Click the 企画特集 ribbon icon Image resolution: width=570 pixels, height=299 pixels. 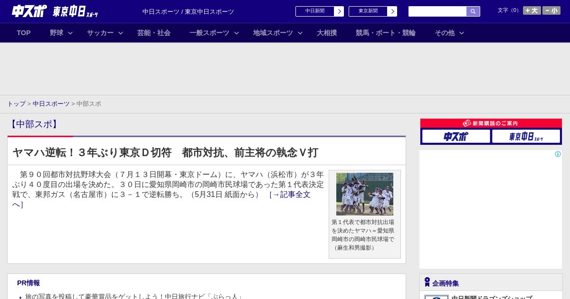point(427,282)
